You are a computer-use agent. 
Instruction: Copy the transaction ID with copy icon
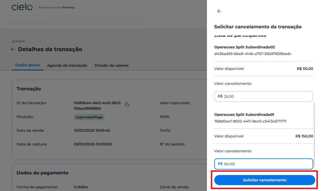tap(127, 105)
